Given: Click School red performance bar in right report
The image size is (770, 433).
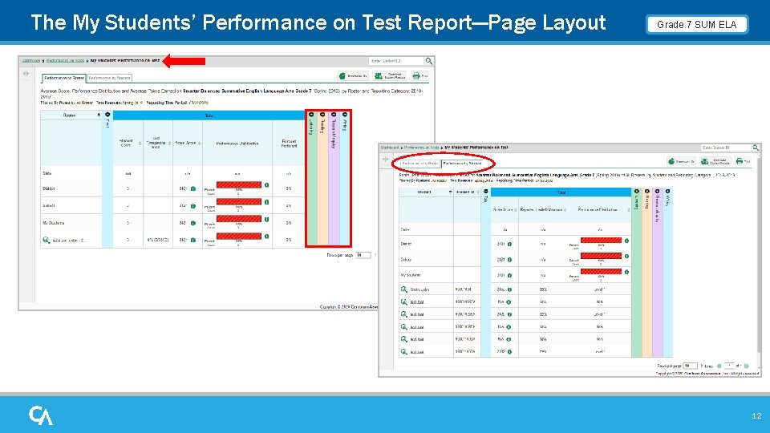Looking at the screenshot, I should tap(601, 256).
